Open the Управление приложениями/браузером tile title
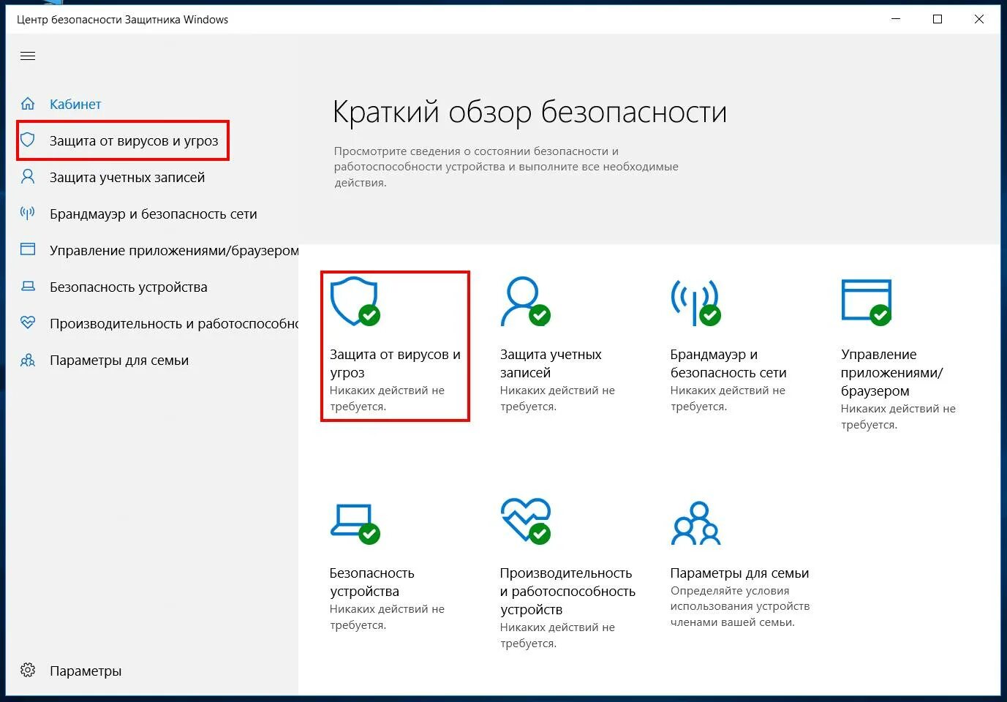 (892, 372)
